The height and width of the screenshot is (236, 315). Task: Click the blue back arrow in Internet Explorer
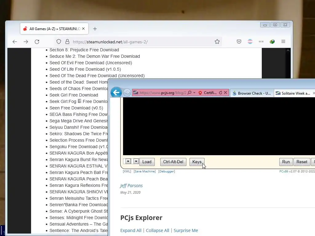point(116,92)
